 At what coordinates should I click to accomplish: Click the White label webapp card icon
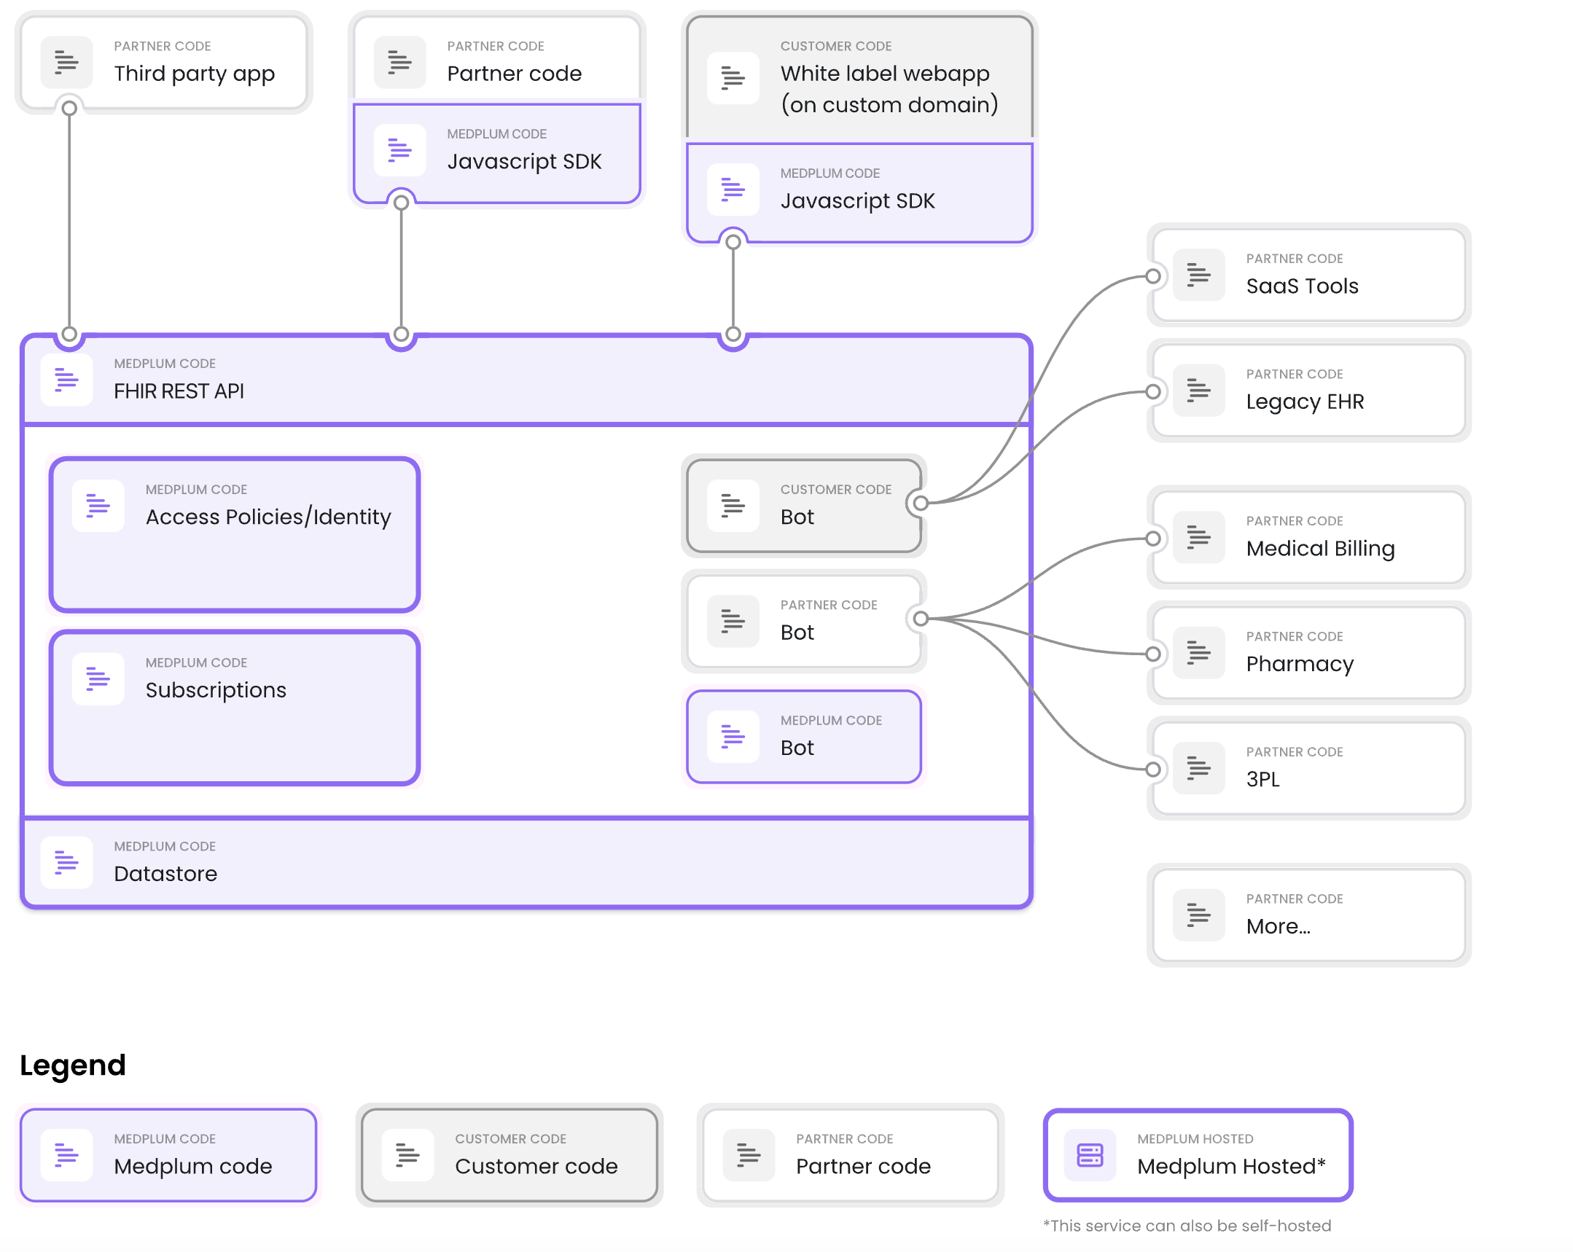coord(733,77)
